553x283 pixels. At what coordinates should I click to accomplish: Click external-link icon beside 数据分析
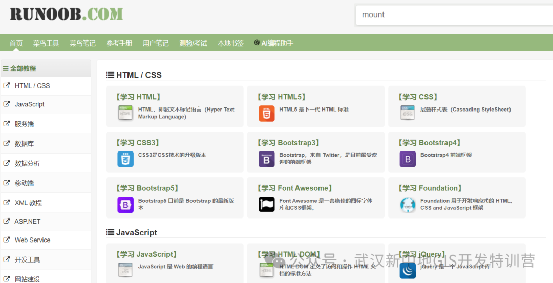coord(6,163)
